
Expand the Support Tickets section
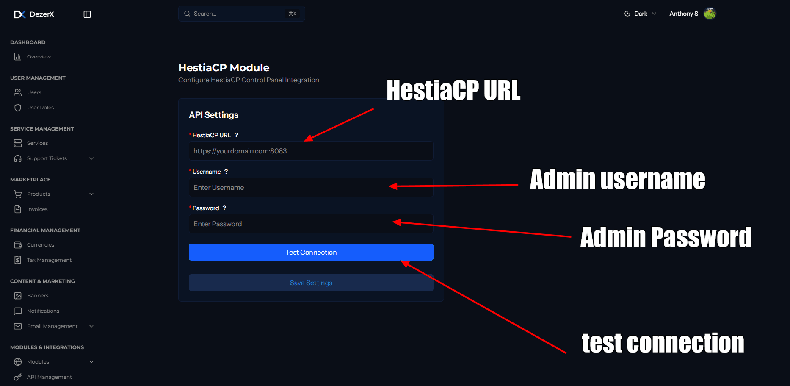pyautogui.click(x=91, y=158)
